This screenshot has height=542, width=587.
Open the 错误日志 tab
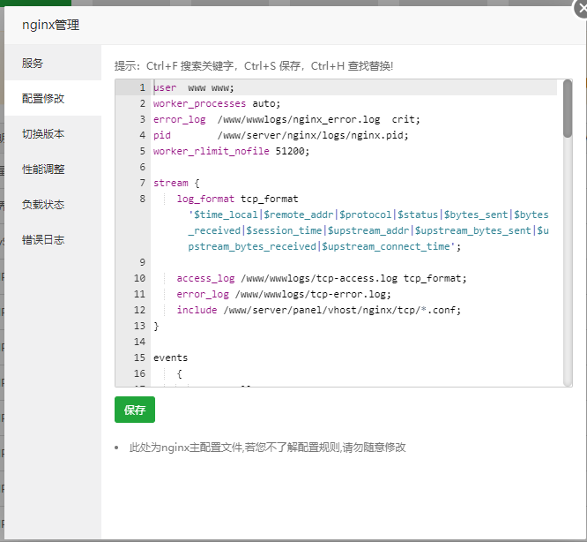[x=53, y=239]
